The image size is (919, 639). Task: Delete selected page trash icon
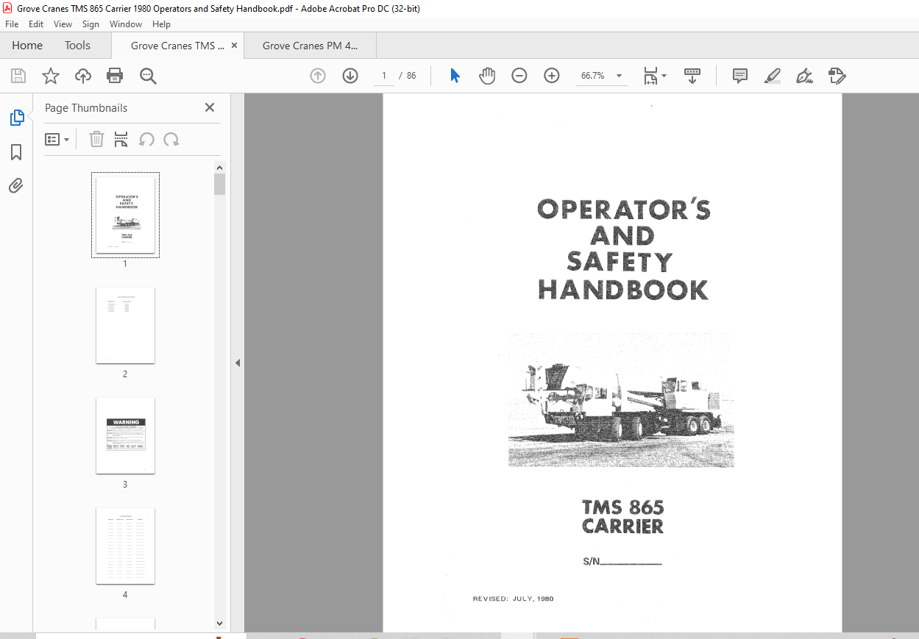[96, 139]
